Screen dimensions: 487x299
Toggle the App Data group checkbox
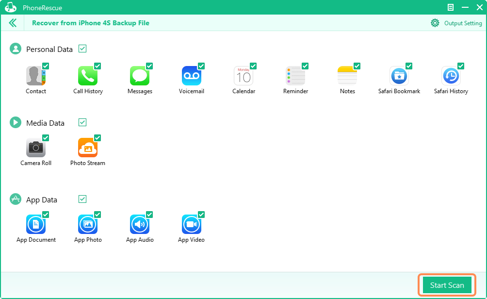click(82, 199)
